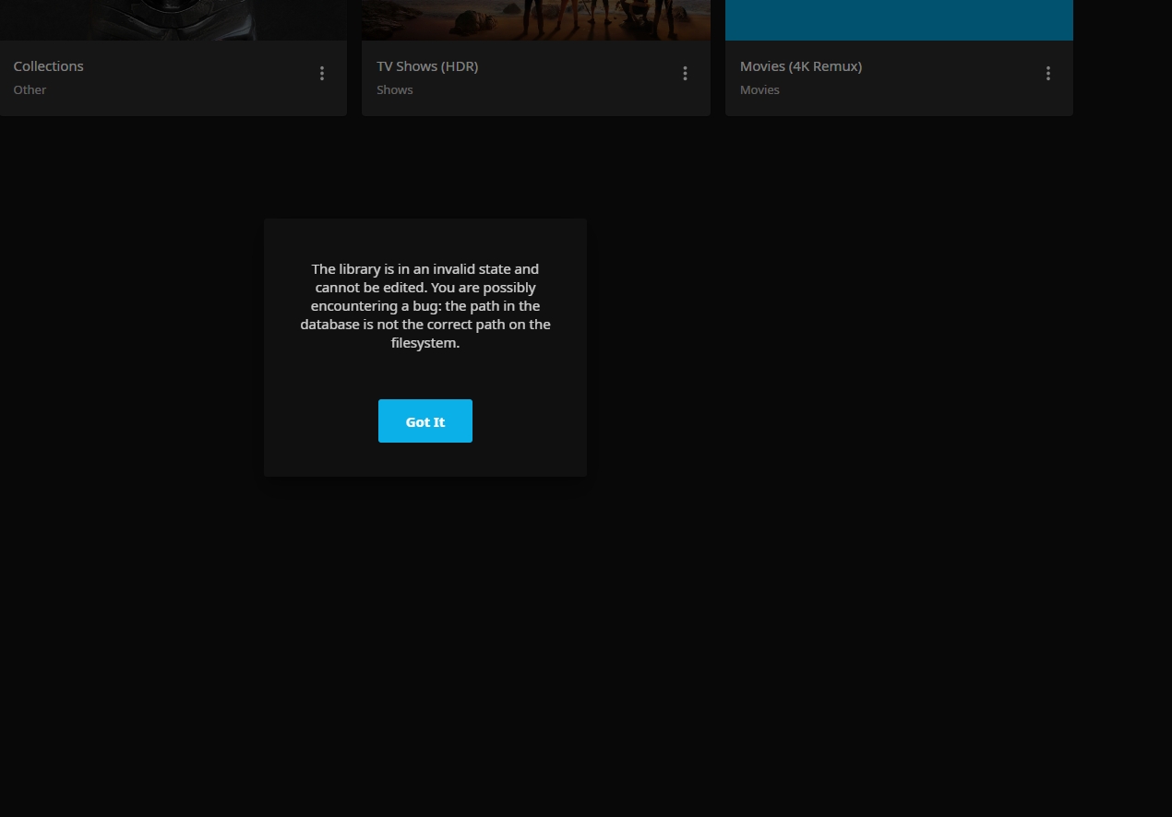The height and width of the screenshot is (817, 1172).
Task: Click the "Shows" type label under TV Shows
Action: coord(395,89)
